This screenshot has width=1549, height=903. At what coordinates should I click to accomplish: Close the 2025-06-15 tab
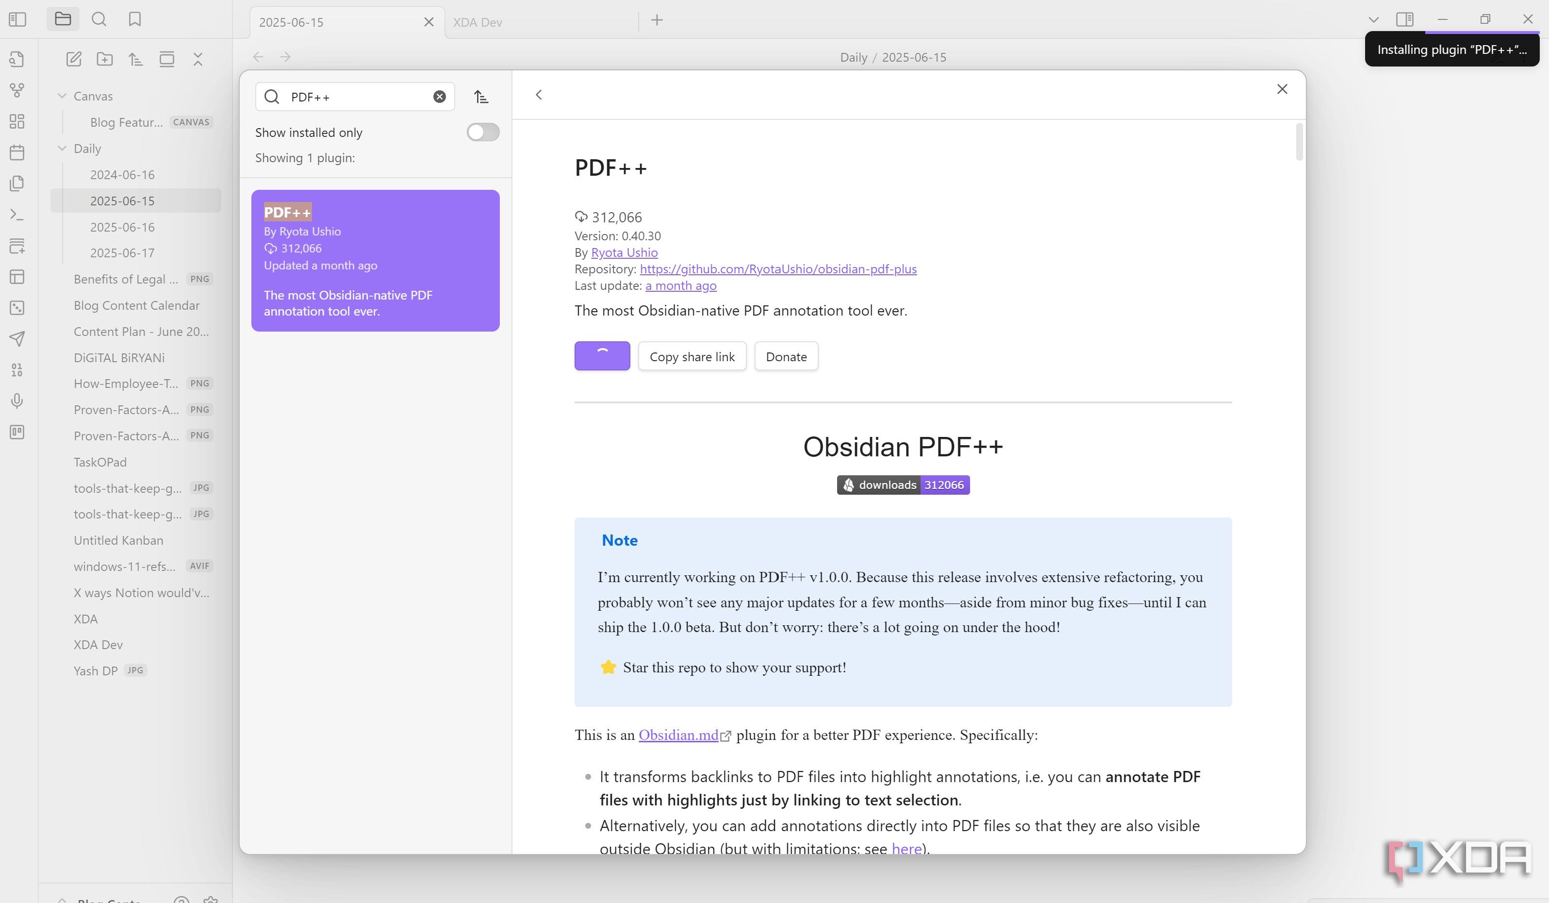[x=429, y=22]
